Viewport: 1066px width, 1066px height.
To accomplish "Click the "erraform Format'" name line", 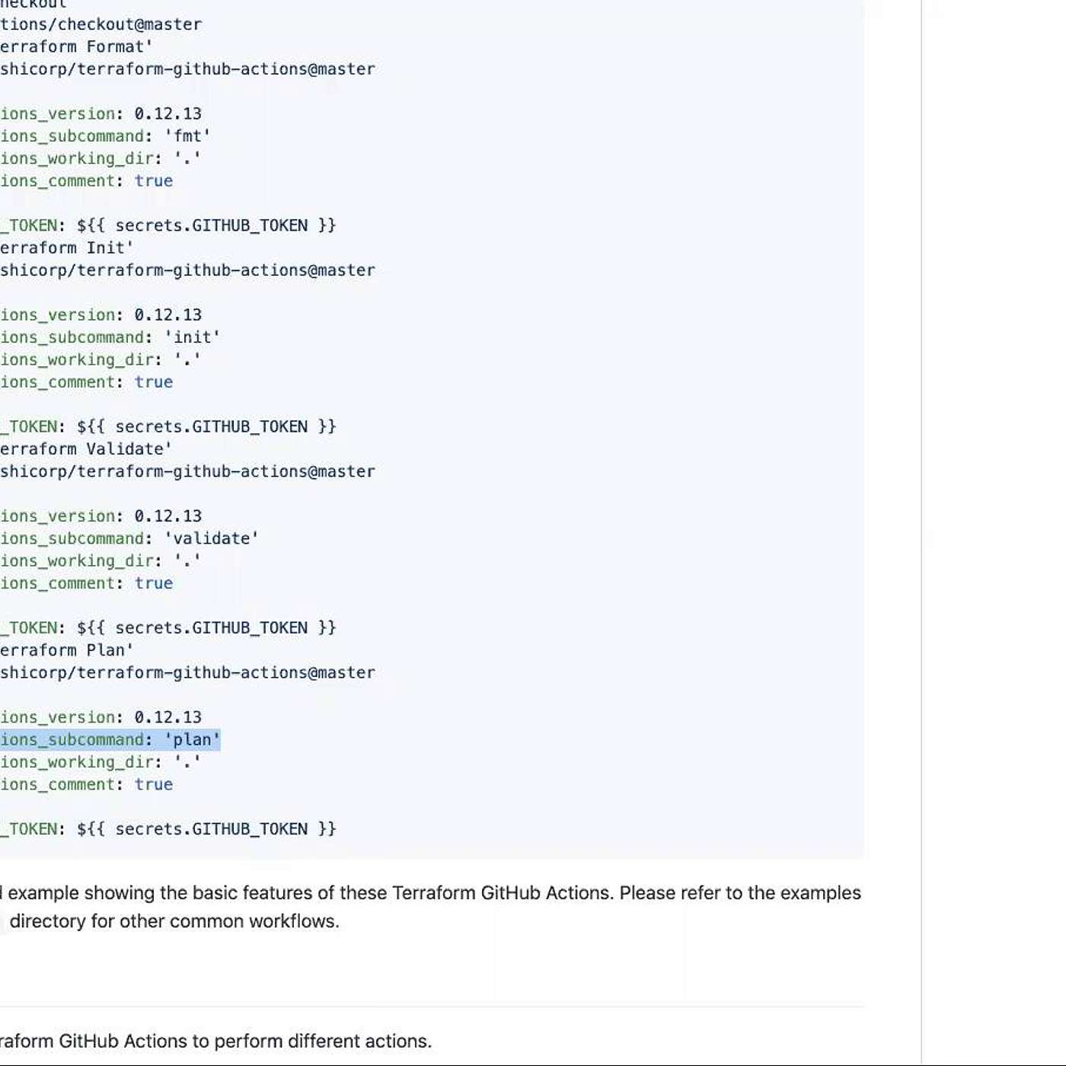I will 76,46.
